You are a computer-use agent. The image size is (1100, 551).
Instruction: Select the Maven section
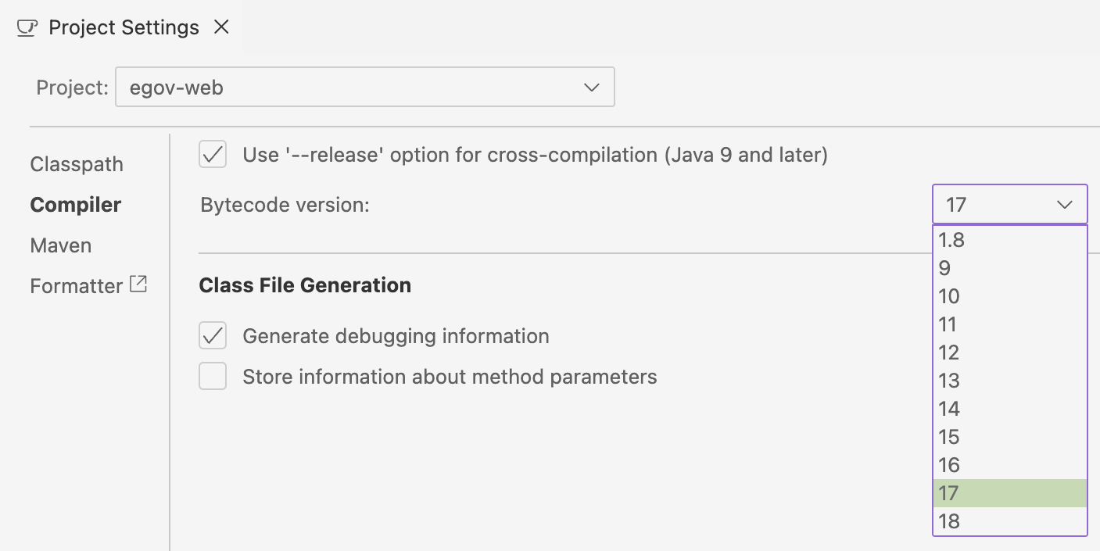click(60, 245)
